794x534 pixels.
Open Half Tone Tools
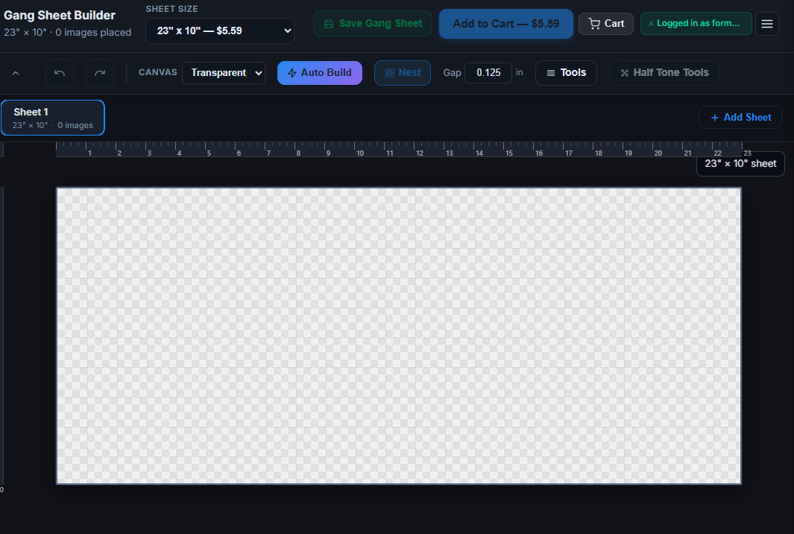click(x=664, y=73)
